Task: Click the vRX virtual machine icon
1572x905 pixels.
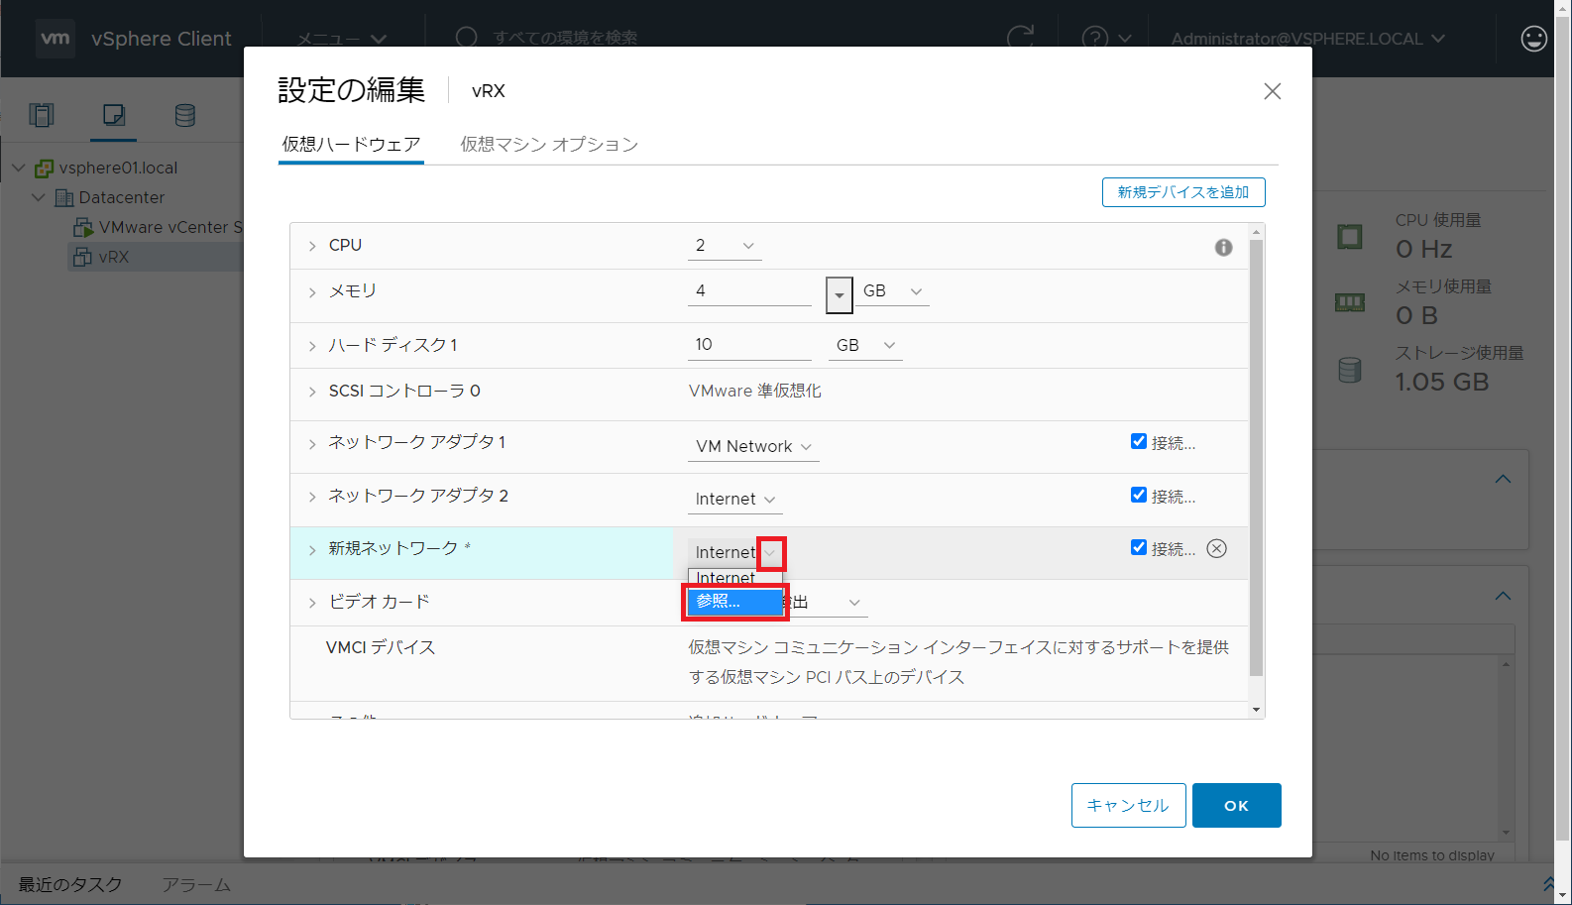Action: point(83,257)
